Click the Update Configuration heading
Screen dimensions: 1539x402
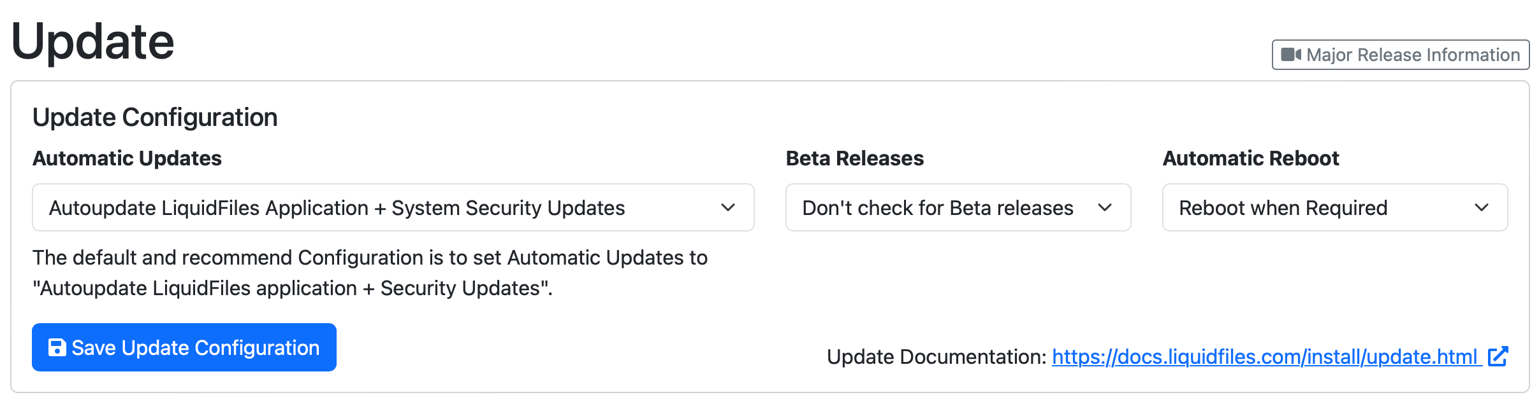(155, 117)
